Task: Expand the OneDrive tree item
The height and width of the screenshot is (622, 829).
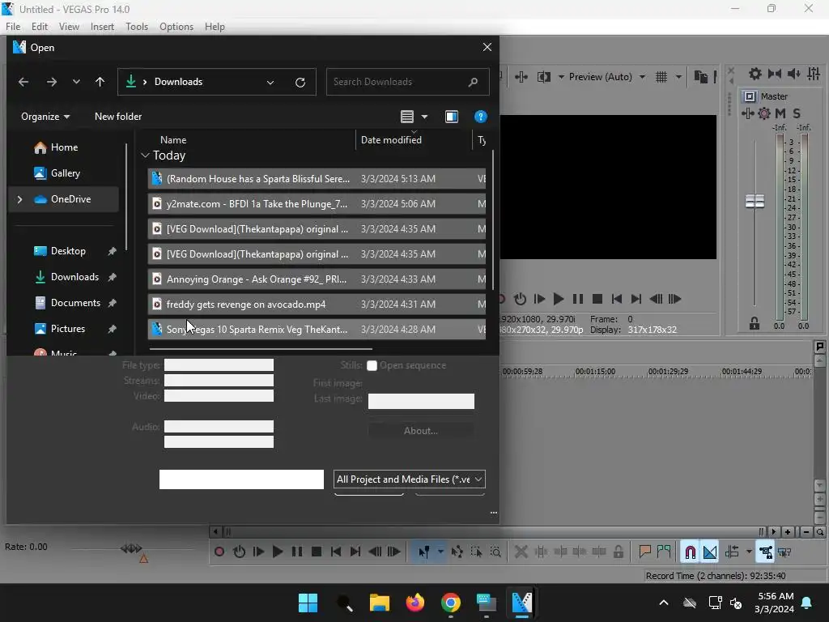Action: [19, 199]
